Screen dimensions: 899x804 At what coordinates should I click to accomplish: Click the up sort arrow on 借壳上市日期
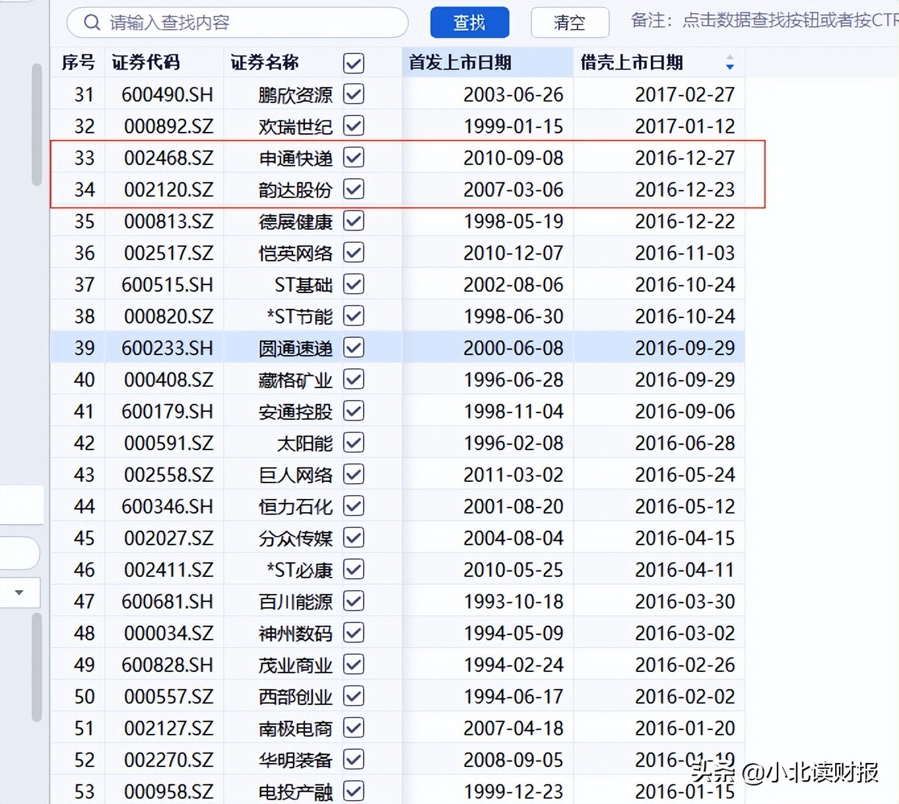coord(730,58)
